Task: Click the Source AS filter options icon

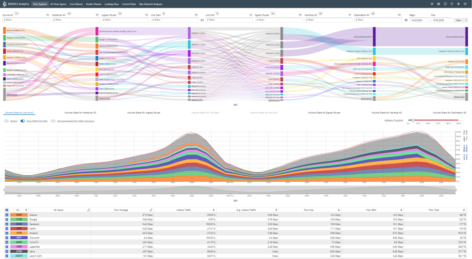Action: pyautogui.click(x=48, y=15)
